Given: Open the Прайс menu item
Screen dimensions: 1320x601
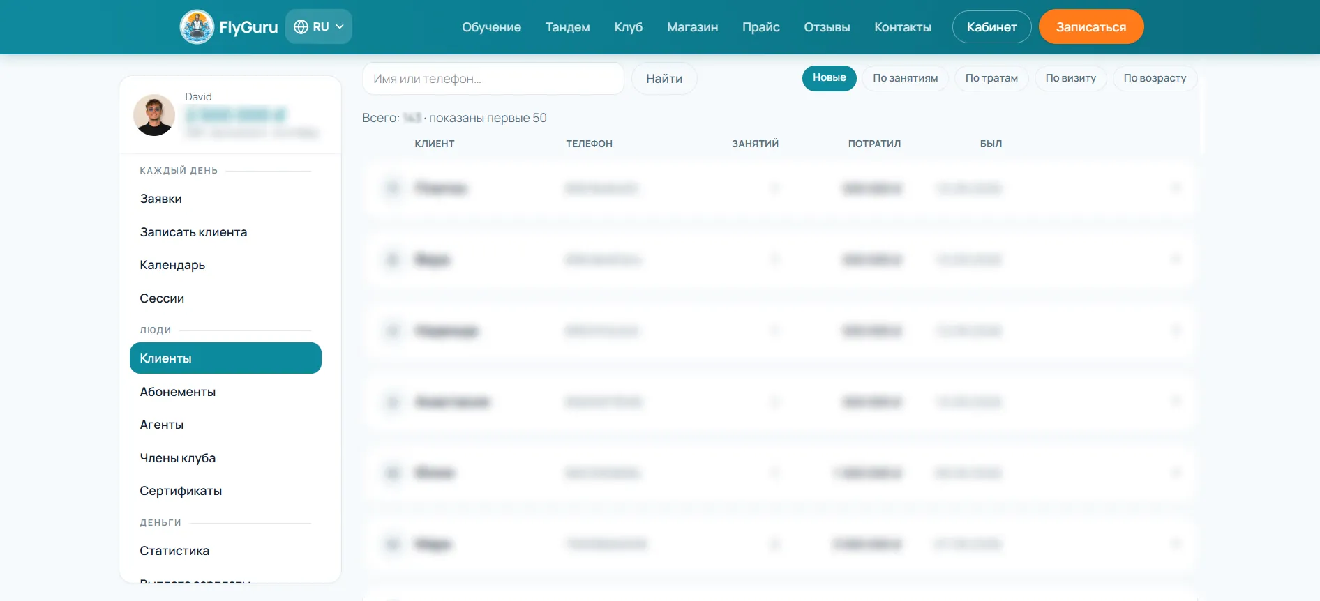Looking at the screenshot, I should [x=760, y=27].
